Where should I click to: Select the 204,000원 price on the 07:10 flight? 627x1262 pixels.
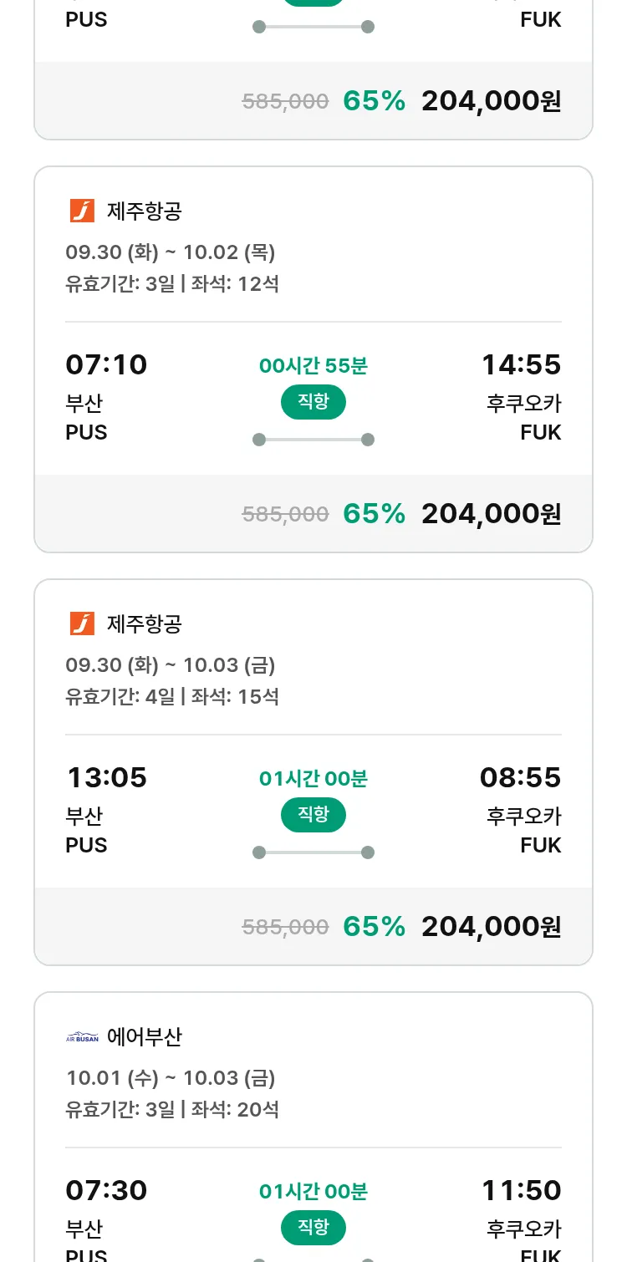pyautogui.click(x=491, y=513)
